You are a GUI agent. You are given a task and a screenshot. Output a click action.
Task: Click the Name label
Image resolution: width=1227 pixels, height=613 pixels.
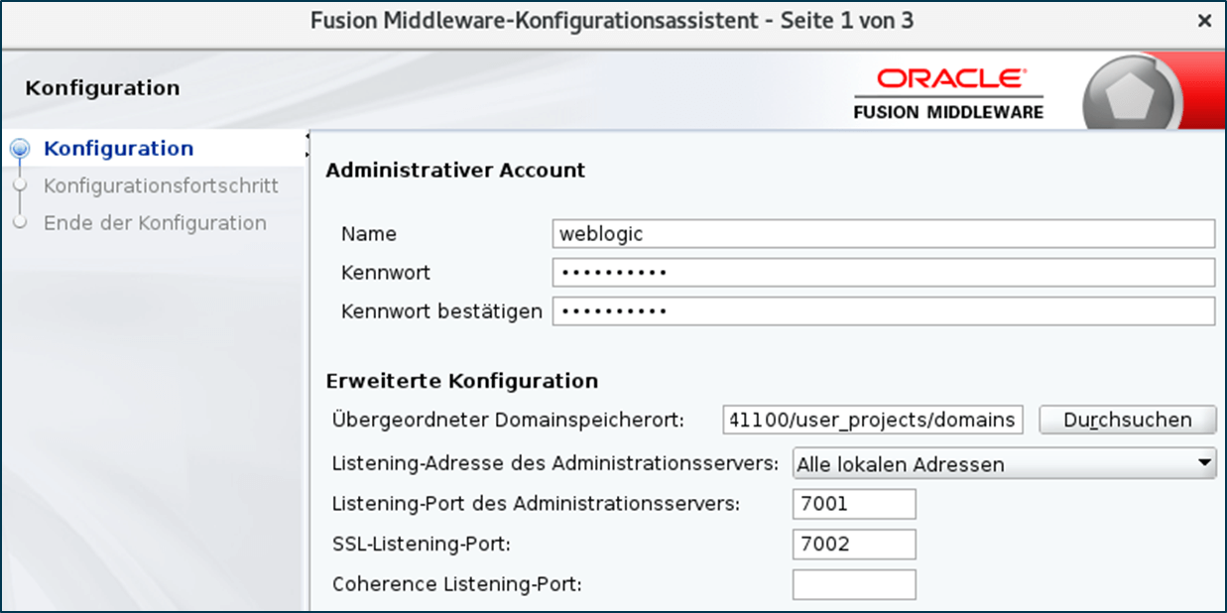click(x=369, y=234)
